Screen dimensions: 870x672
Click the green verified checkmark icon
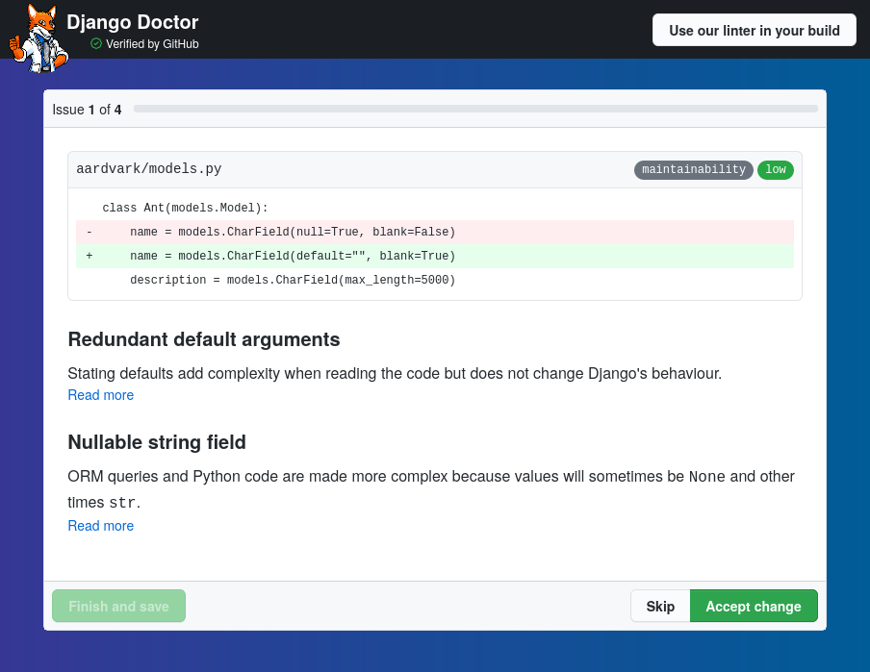tap(96, 44)
